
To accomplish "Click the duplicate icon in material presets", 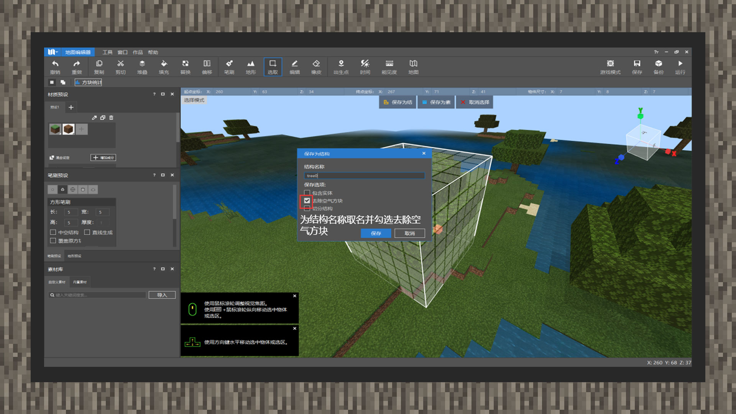I will (x=103, y=118).
